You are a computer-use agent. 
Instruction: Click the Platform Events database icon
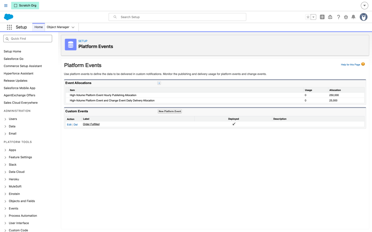click(x=71, y=45)
